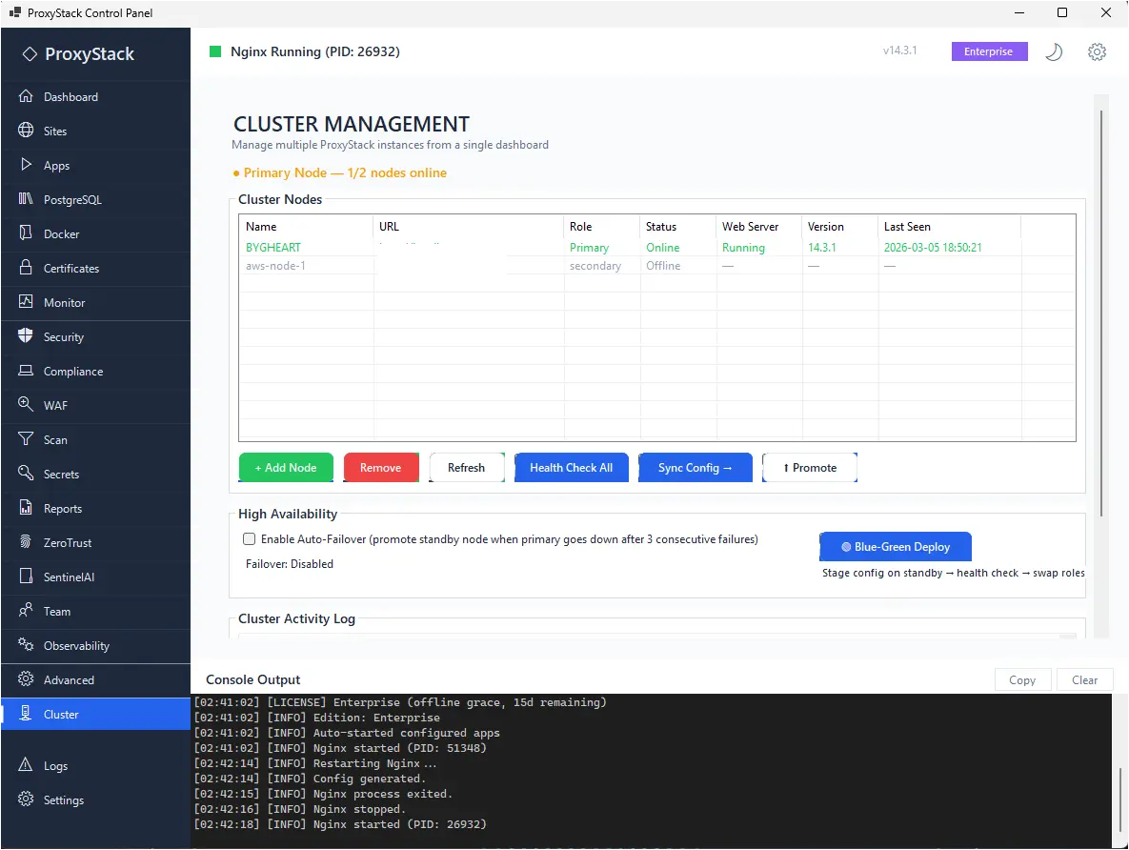The width and height of the screenshot is (1129, 850).
Task: Click the Sites globe icon
Action: click(26, 130)
